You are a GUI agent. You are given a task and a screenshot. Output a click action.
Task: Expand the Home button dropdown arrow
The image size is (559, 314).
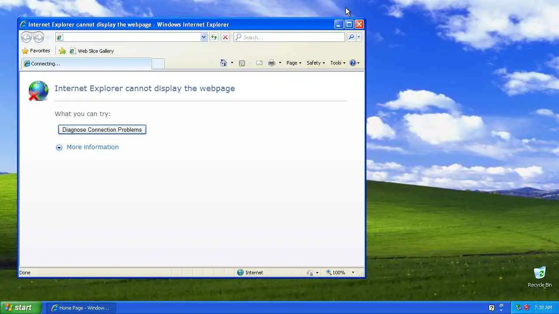232,63
